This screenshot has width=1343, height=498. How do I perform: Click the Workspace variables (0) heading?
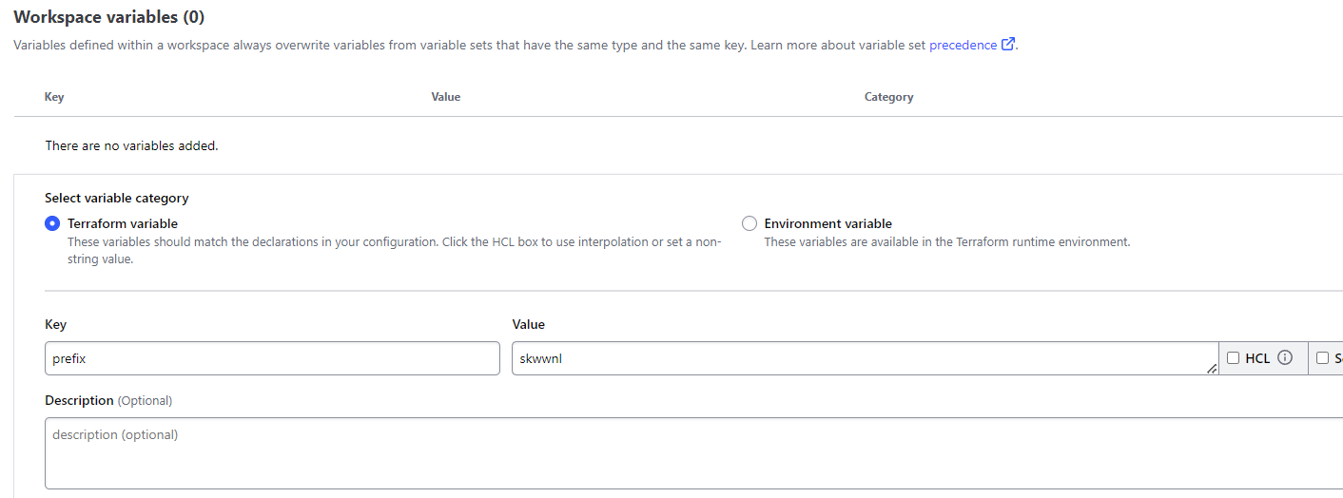click(108, 17)
